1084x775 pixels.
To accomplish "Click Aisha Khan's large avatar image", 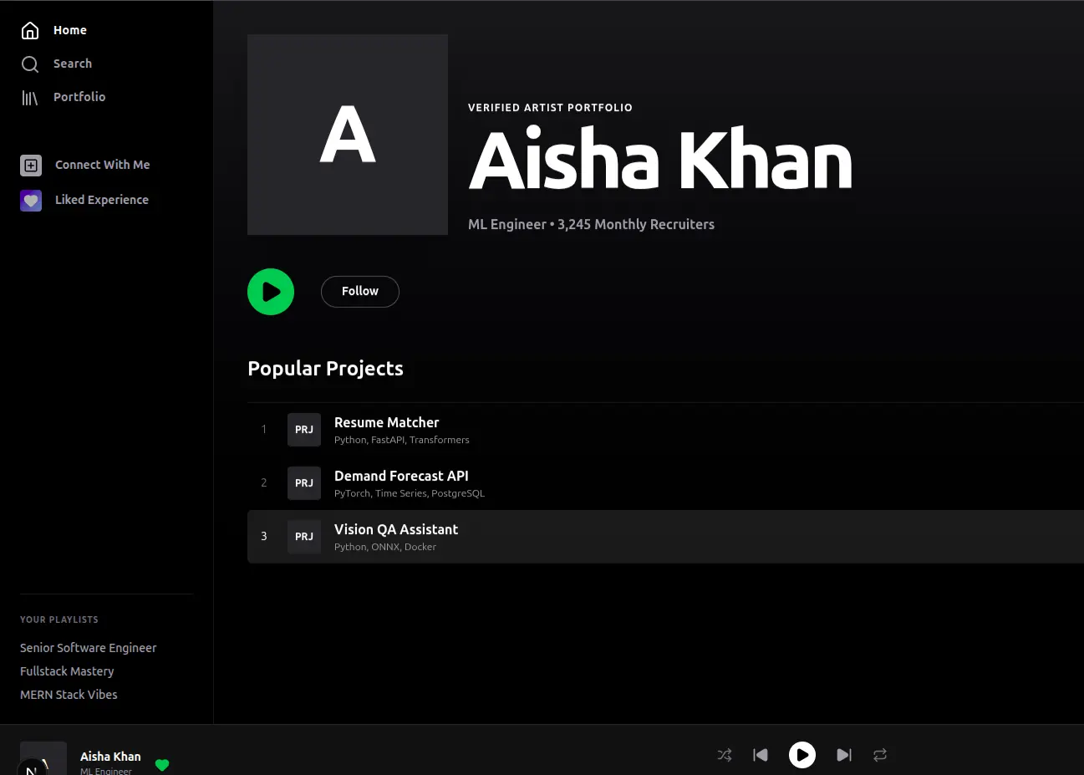I will tap(348, 135).
